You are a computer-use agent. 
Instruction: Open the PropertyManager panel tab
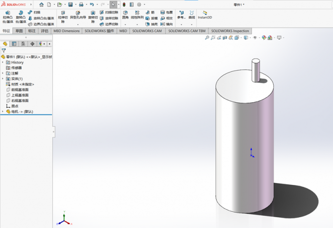pos(14,44)
